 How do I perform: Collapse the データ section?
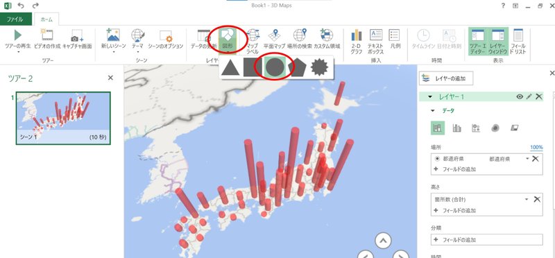tap(432, 111)
